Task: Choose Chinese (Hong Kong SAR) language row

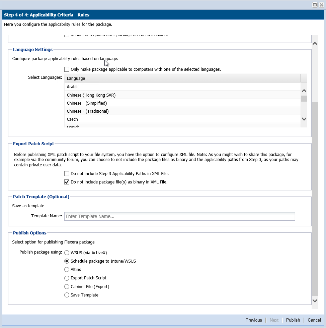Action: pos(91,95)
